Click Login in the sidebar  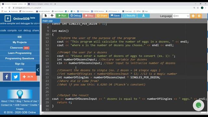pos(19,69)
